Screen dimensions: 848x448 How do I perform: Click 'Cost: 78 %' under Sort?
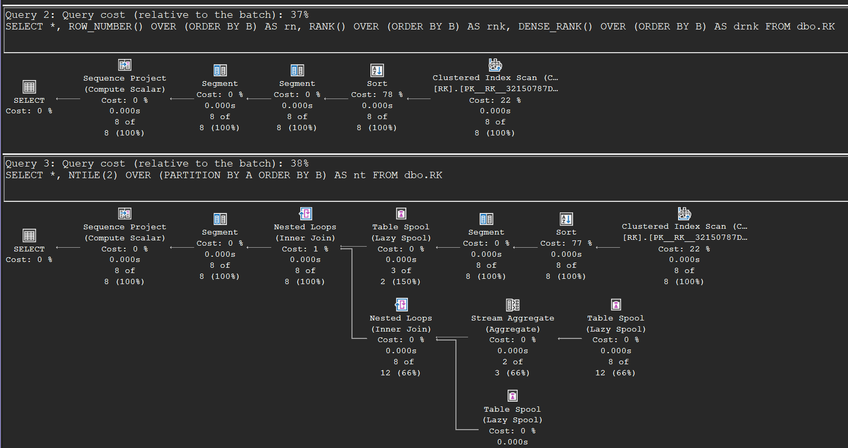[377, 95]
